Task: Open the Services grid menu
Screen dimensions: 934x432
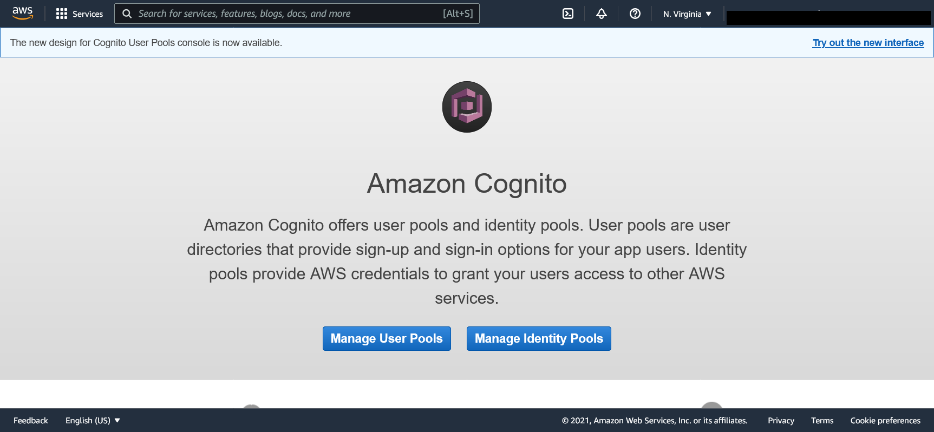Action: click(x=80, y=14)
